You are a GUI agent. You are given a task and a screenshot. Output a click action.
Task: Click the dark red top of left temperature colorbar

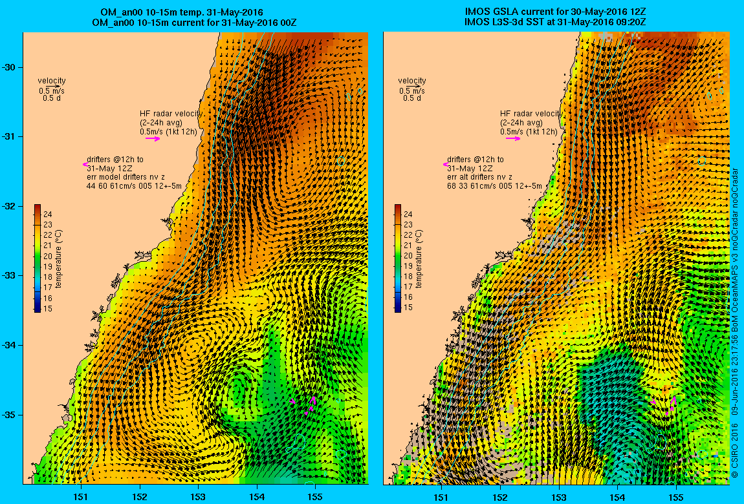pos(38,207)
